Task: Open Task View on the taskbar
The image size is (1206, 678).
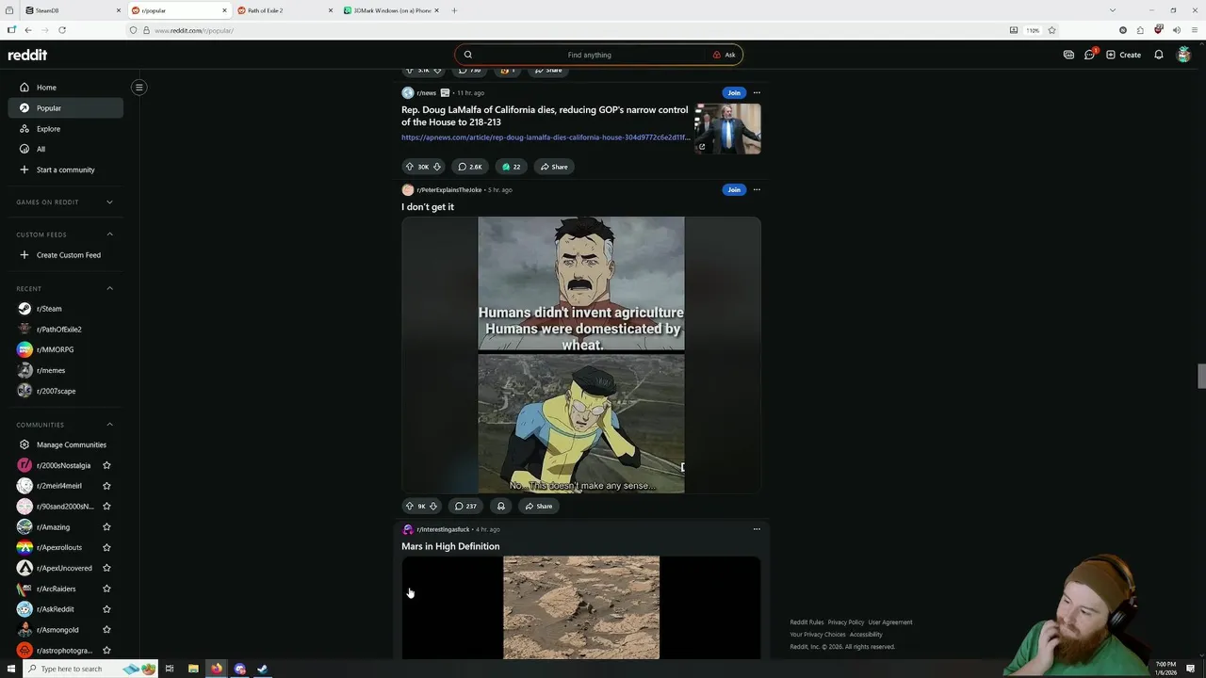Action: [x=170, y=669]
